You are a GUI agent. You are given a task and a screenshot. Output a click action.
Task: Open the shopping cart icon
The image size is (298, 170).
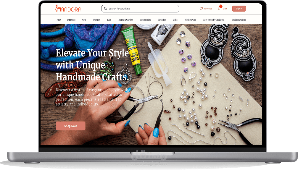coord(219,9)
